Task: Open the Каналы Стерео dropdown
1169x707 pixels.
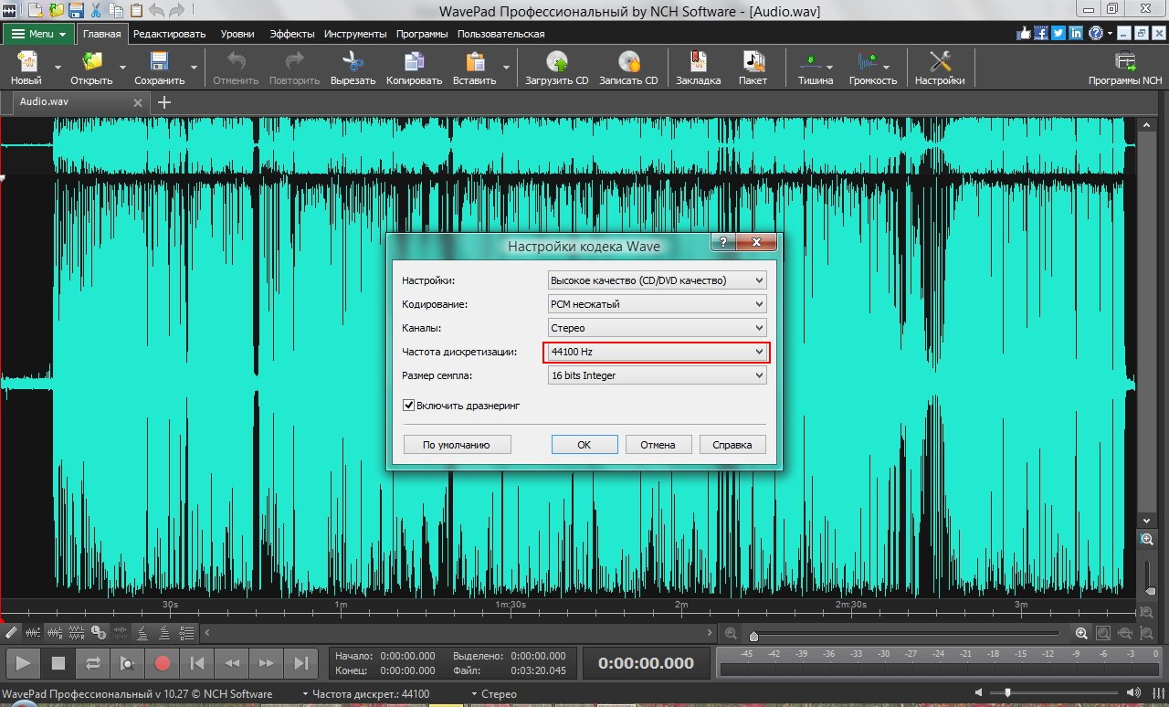Action: click(x=657, y=328)
